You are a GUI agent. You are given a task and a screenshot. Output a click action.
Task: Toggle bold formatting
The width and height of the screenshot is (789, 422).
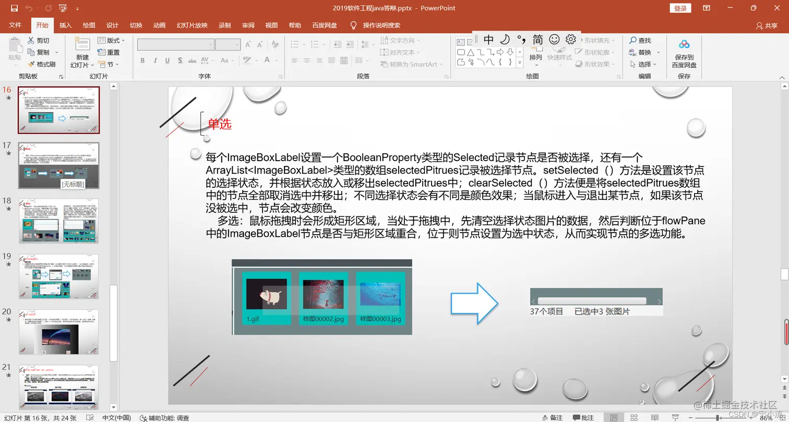click(x=142, y=61)
